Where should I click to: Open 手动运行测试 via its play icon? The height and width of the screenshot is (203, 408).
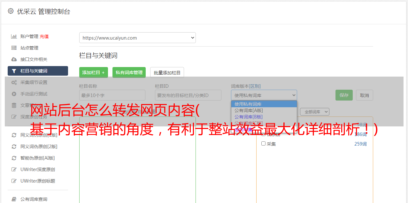(x=14, y=94)
